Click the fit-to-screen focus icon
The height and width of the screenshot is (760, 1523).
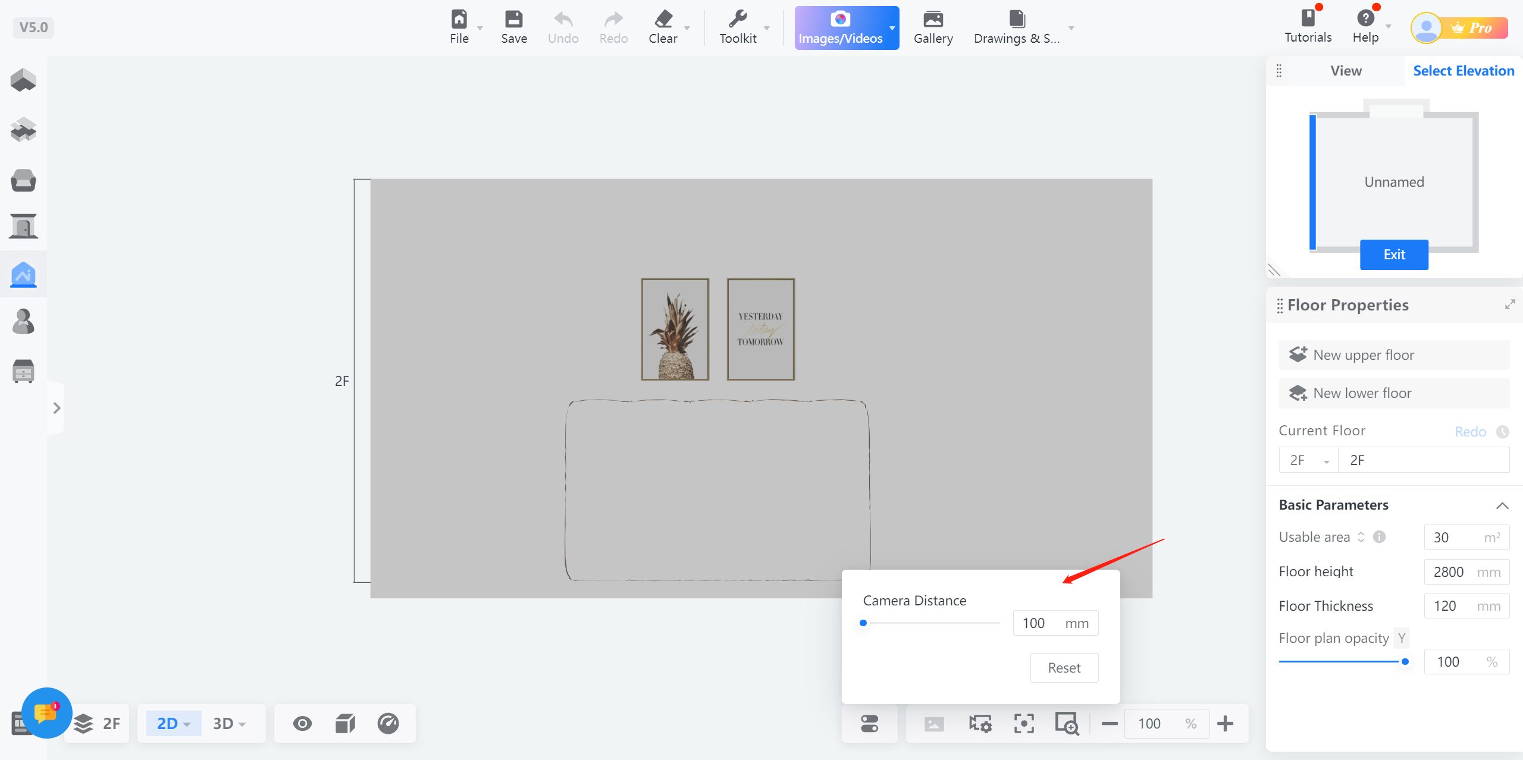coord(1024,724)
